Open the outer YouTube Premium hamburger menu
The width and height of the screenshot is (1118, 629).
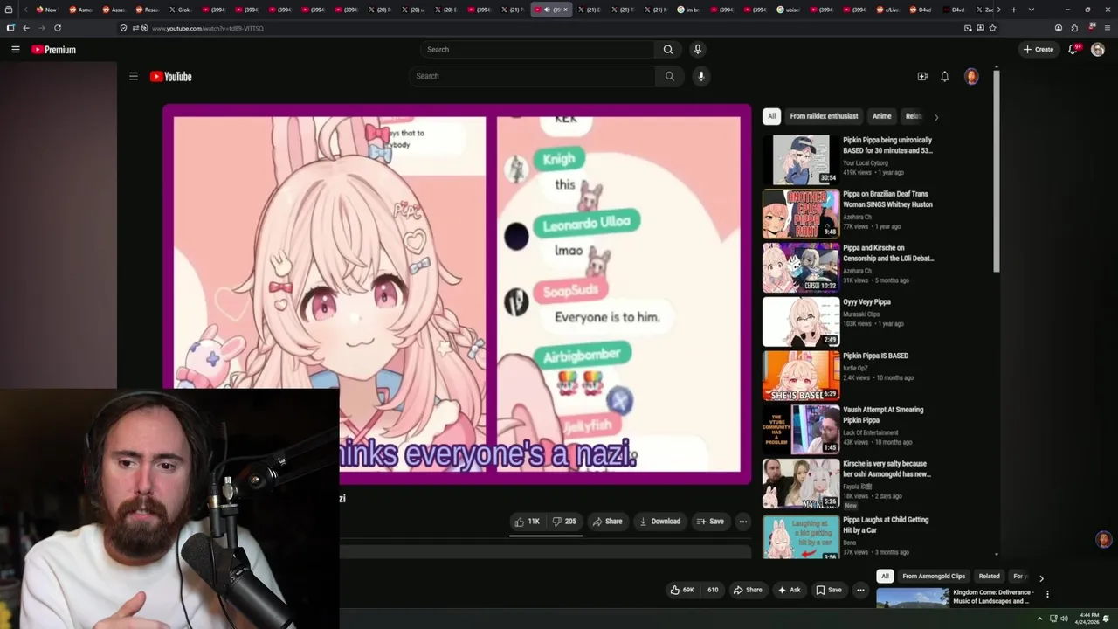coord(16,50)
